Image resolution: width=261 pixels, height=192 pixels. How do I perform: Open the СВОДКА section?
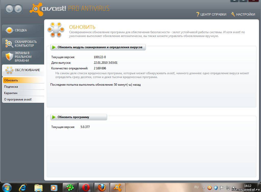click(x=23, y=30)
